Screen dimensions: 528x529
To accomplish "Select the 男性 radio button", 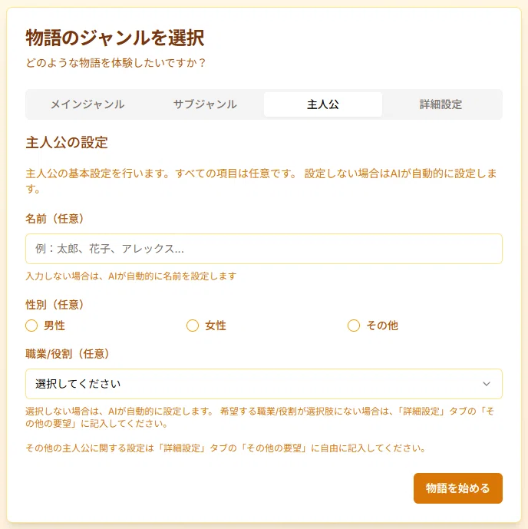I will click(31, 326).
